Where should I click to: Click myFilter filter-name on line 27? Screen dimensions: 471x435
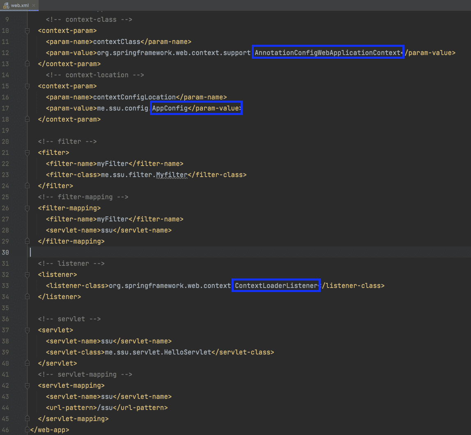pos(113,219)
